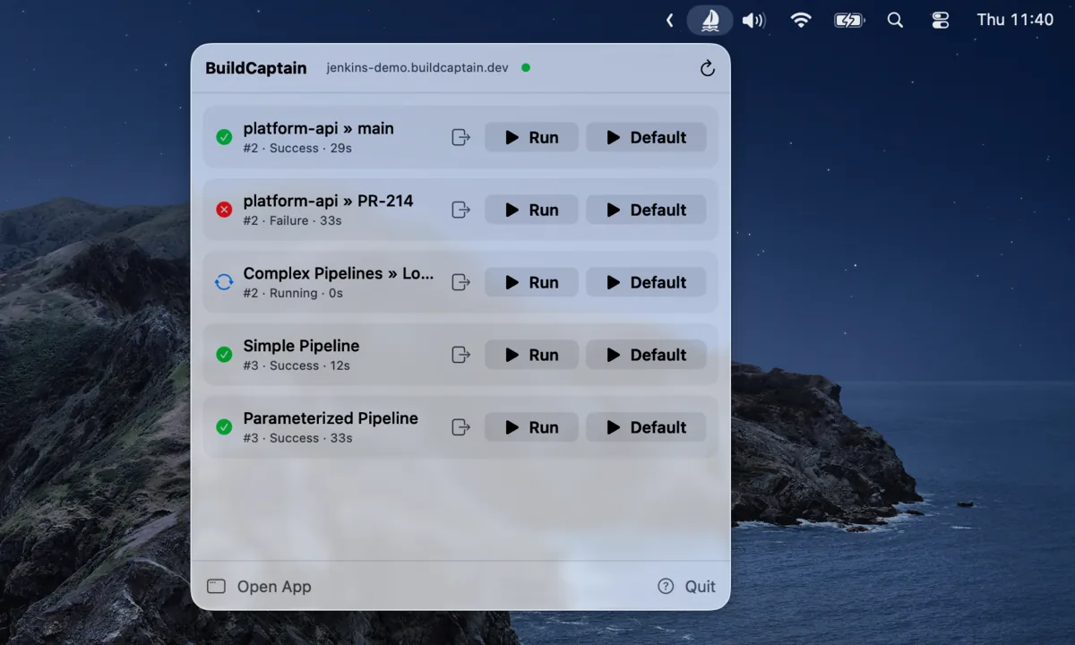Click '#2 · Failure · 33s' status text
Viewport: 1075px width, 645px height.
click(292, 220)
